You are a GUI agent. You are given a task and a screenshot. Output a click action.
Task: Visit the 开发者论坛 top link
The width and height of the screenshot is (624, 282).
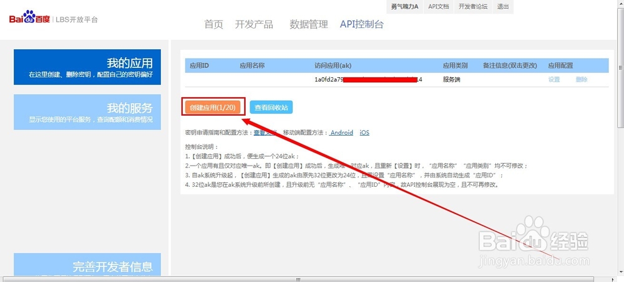(473, 7)
